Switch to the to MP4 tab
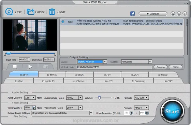Viewport: 191px width, 125px height. point(24,75)
